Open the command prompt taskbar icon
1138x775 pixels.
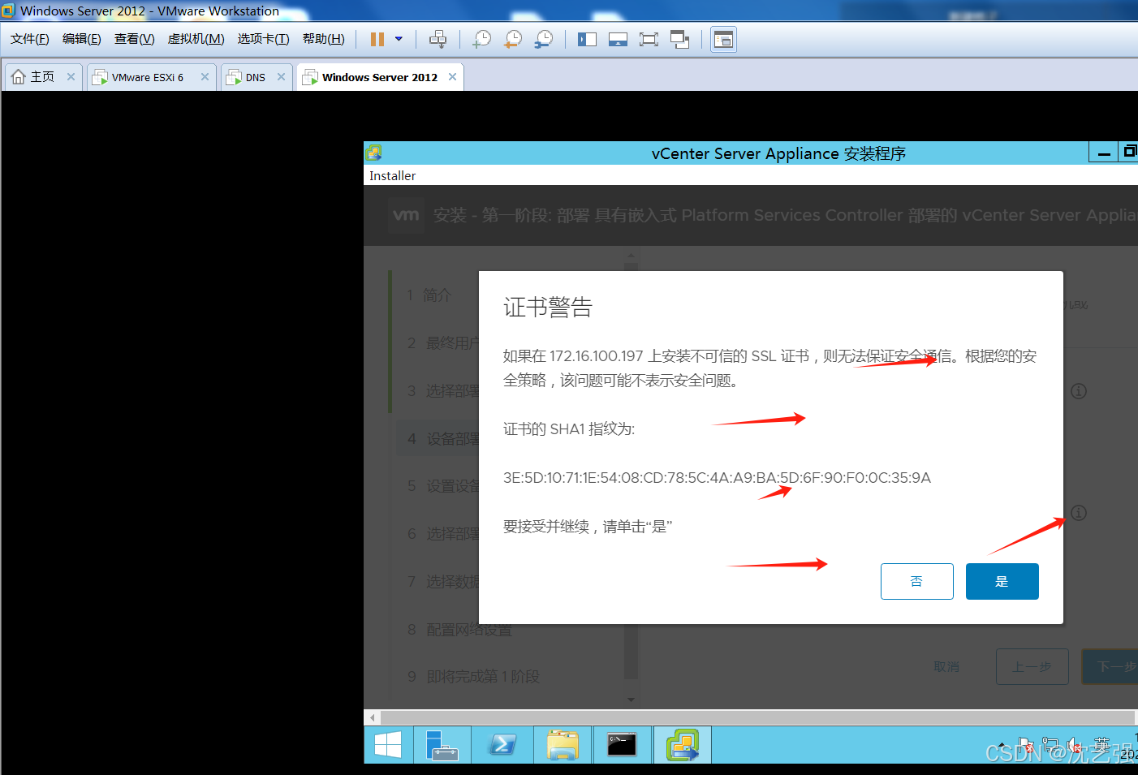[622, 745]
